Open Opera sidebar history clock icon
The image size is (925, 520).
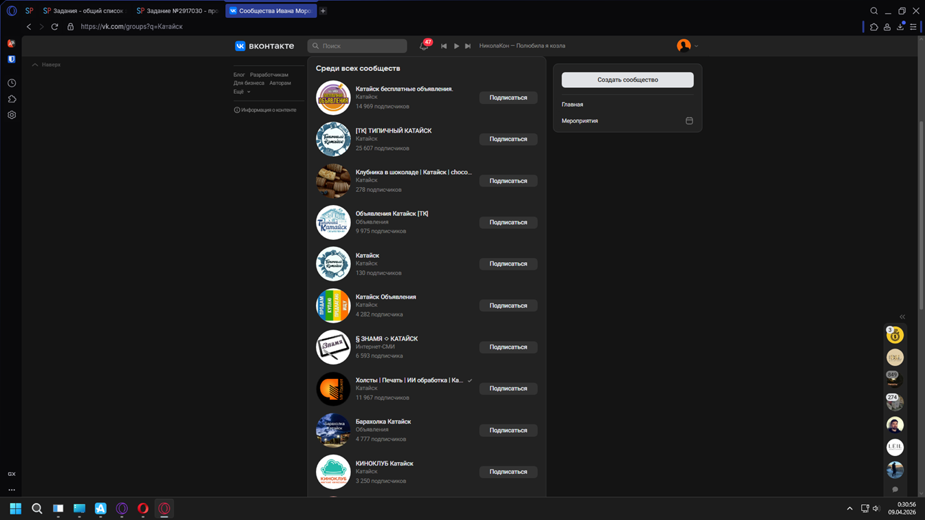[12, 83]
